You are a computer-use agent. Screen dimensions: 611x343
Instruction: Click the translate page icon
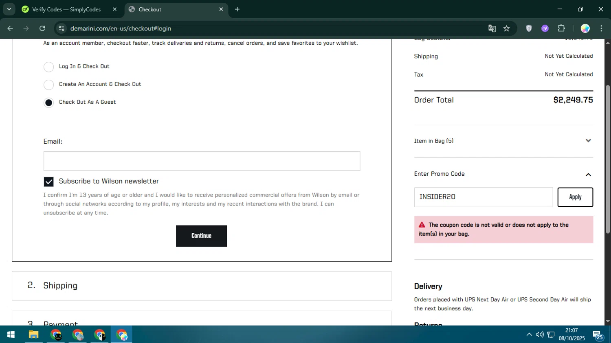tap(492, 28)
